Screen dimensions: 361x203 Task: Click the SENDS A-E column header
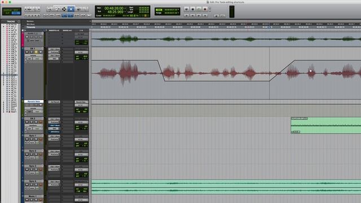[67, 30]
